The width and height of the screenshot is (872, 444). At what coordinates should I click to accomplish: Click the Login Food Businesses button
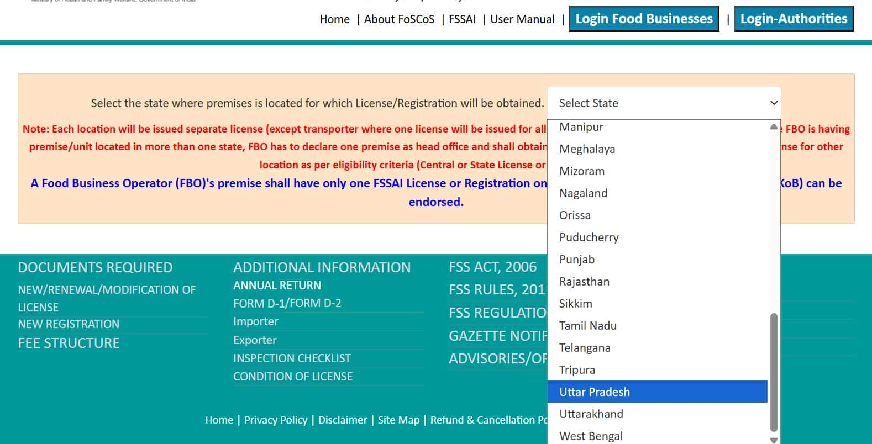pyautogui.click(x=644, y=19)
